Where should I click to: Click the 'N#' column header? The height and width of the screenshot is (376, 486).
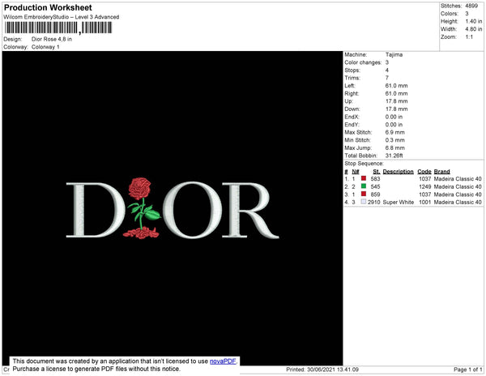click(x=356, y=172)
